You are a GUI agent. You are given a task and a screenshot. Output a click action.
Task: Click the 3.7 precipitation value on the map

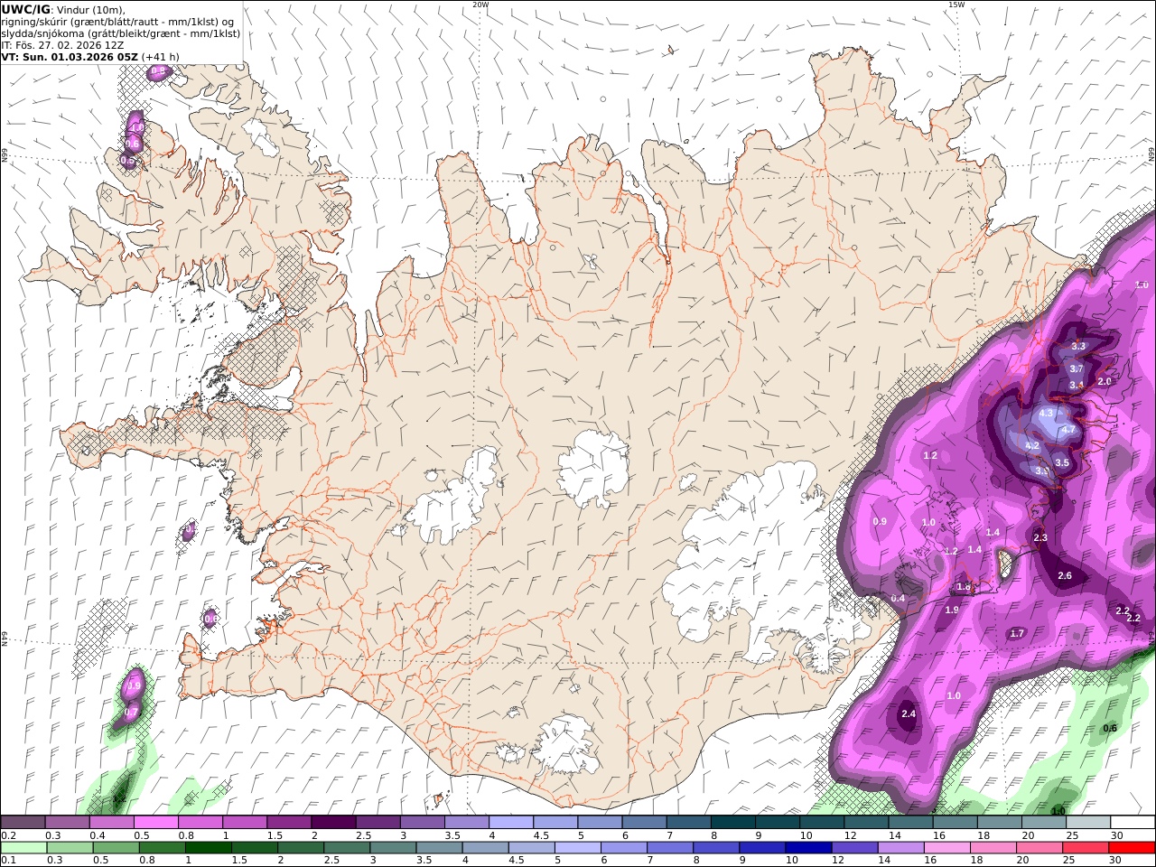[1077, 368]
